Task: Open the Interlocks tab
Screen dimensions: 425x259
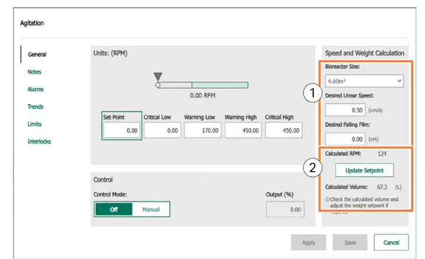Action: [x=39, y=142]
